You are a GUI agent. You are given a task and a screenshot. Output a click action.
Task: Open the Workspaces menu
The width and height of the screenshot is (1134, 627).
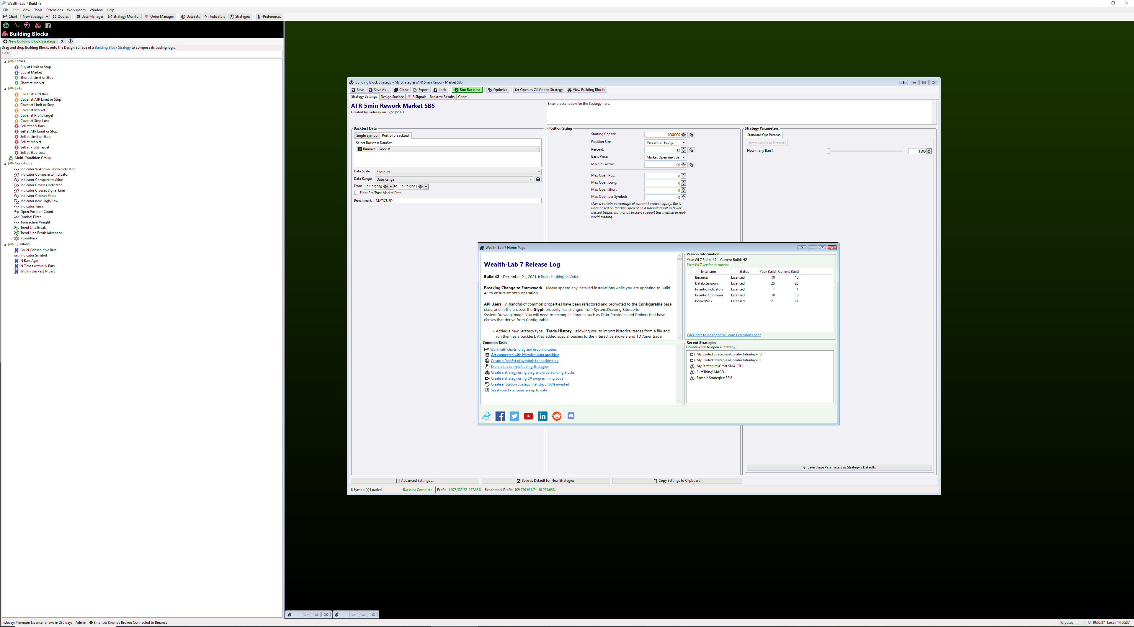76,10
